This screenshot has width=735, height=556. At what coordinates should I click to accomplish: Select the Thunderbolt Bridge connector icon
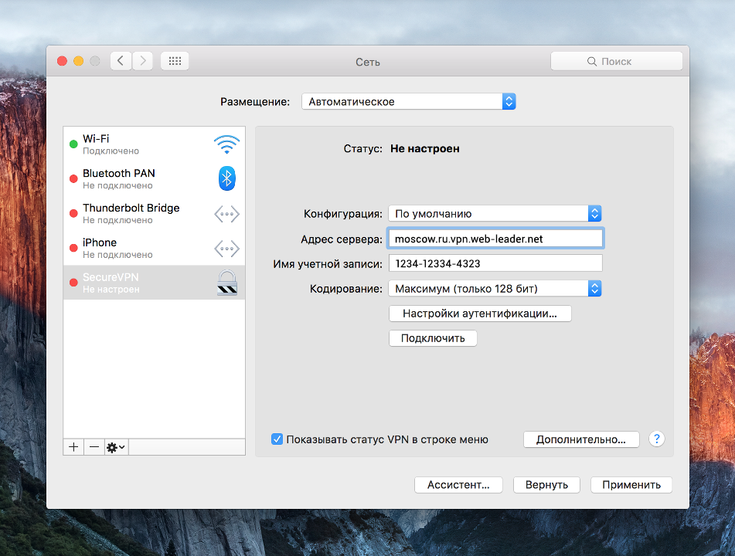(x=226, y=213)
